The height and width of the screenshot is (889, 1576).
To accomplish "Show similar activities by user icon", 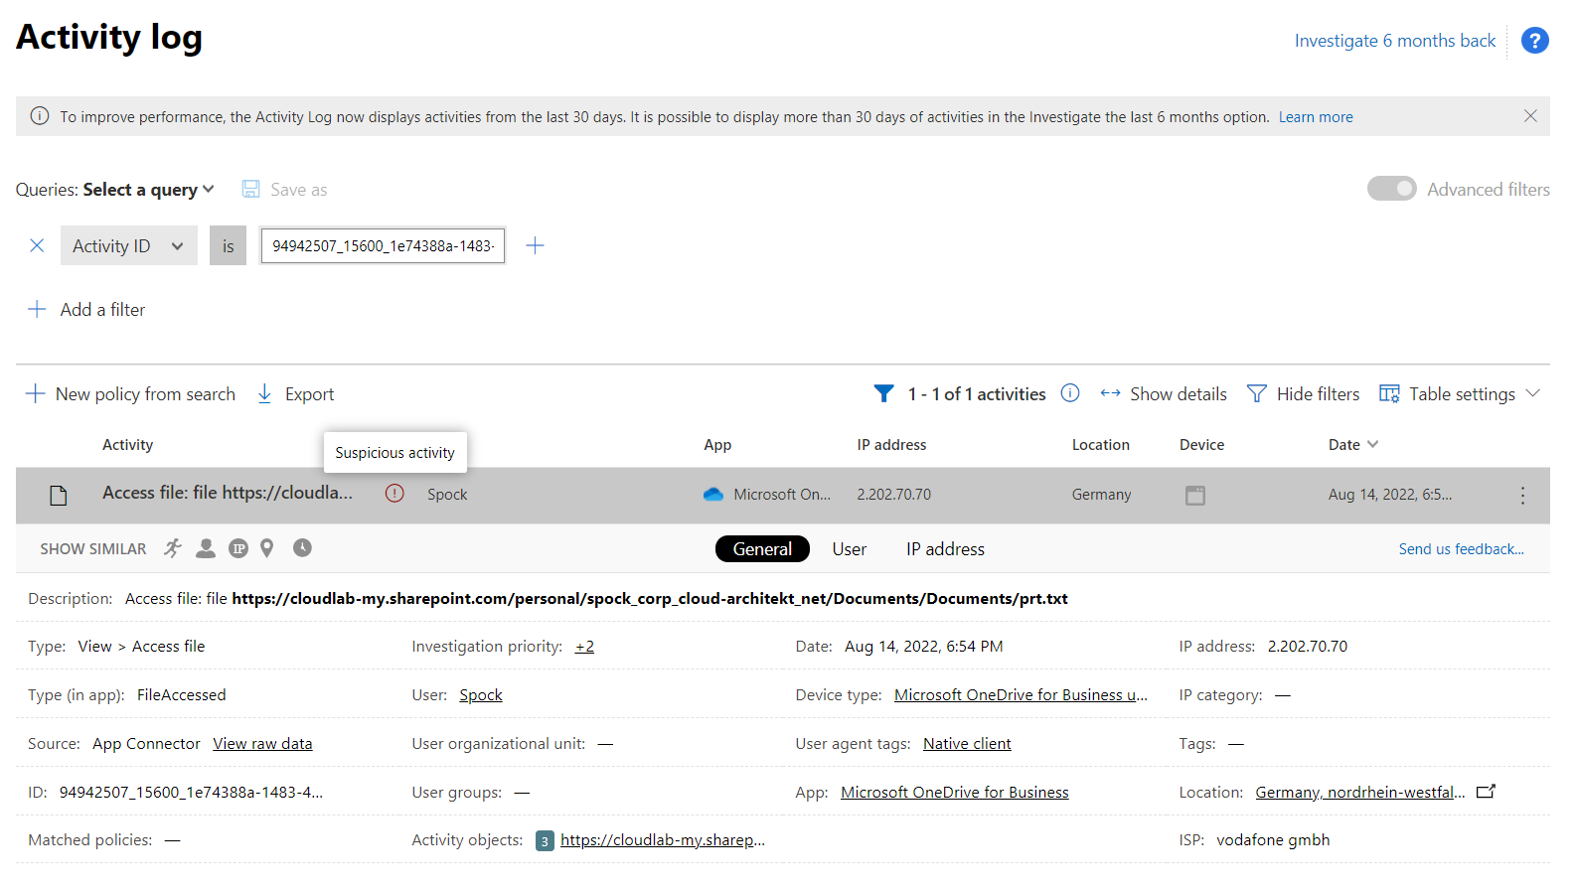I will (x=206, y=548).
